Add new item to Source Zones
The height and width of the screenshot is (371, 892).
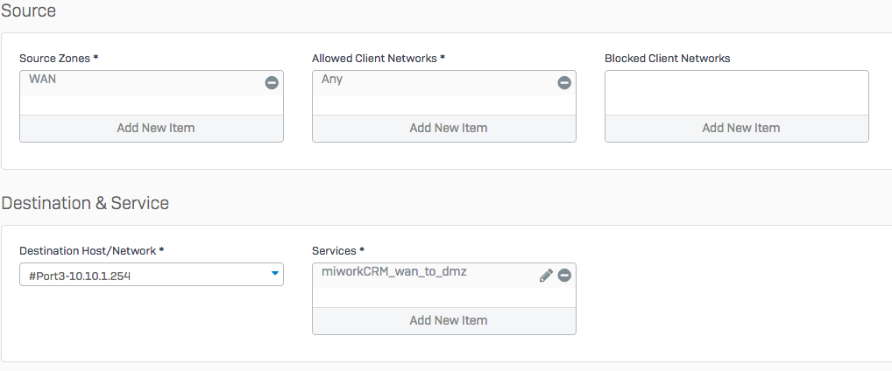point(152,128)
